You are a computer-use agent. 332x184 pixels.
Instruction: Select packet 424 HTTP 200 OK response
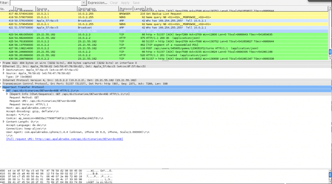point(162,38)
